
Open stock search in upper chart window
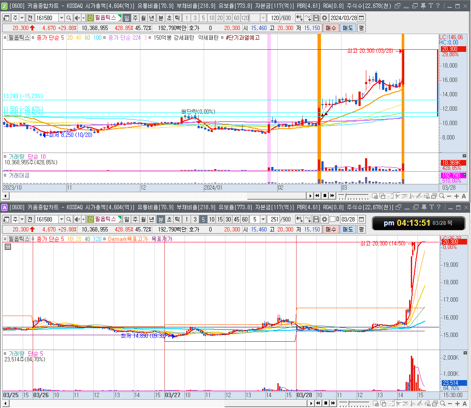click(x=68, y=18)
